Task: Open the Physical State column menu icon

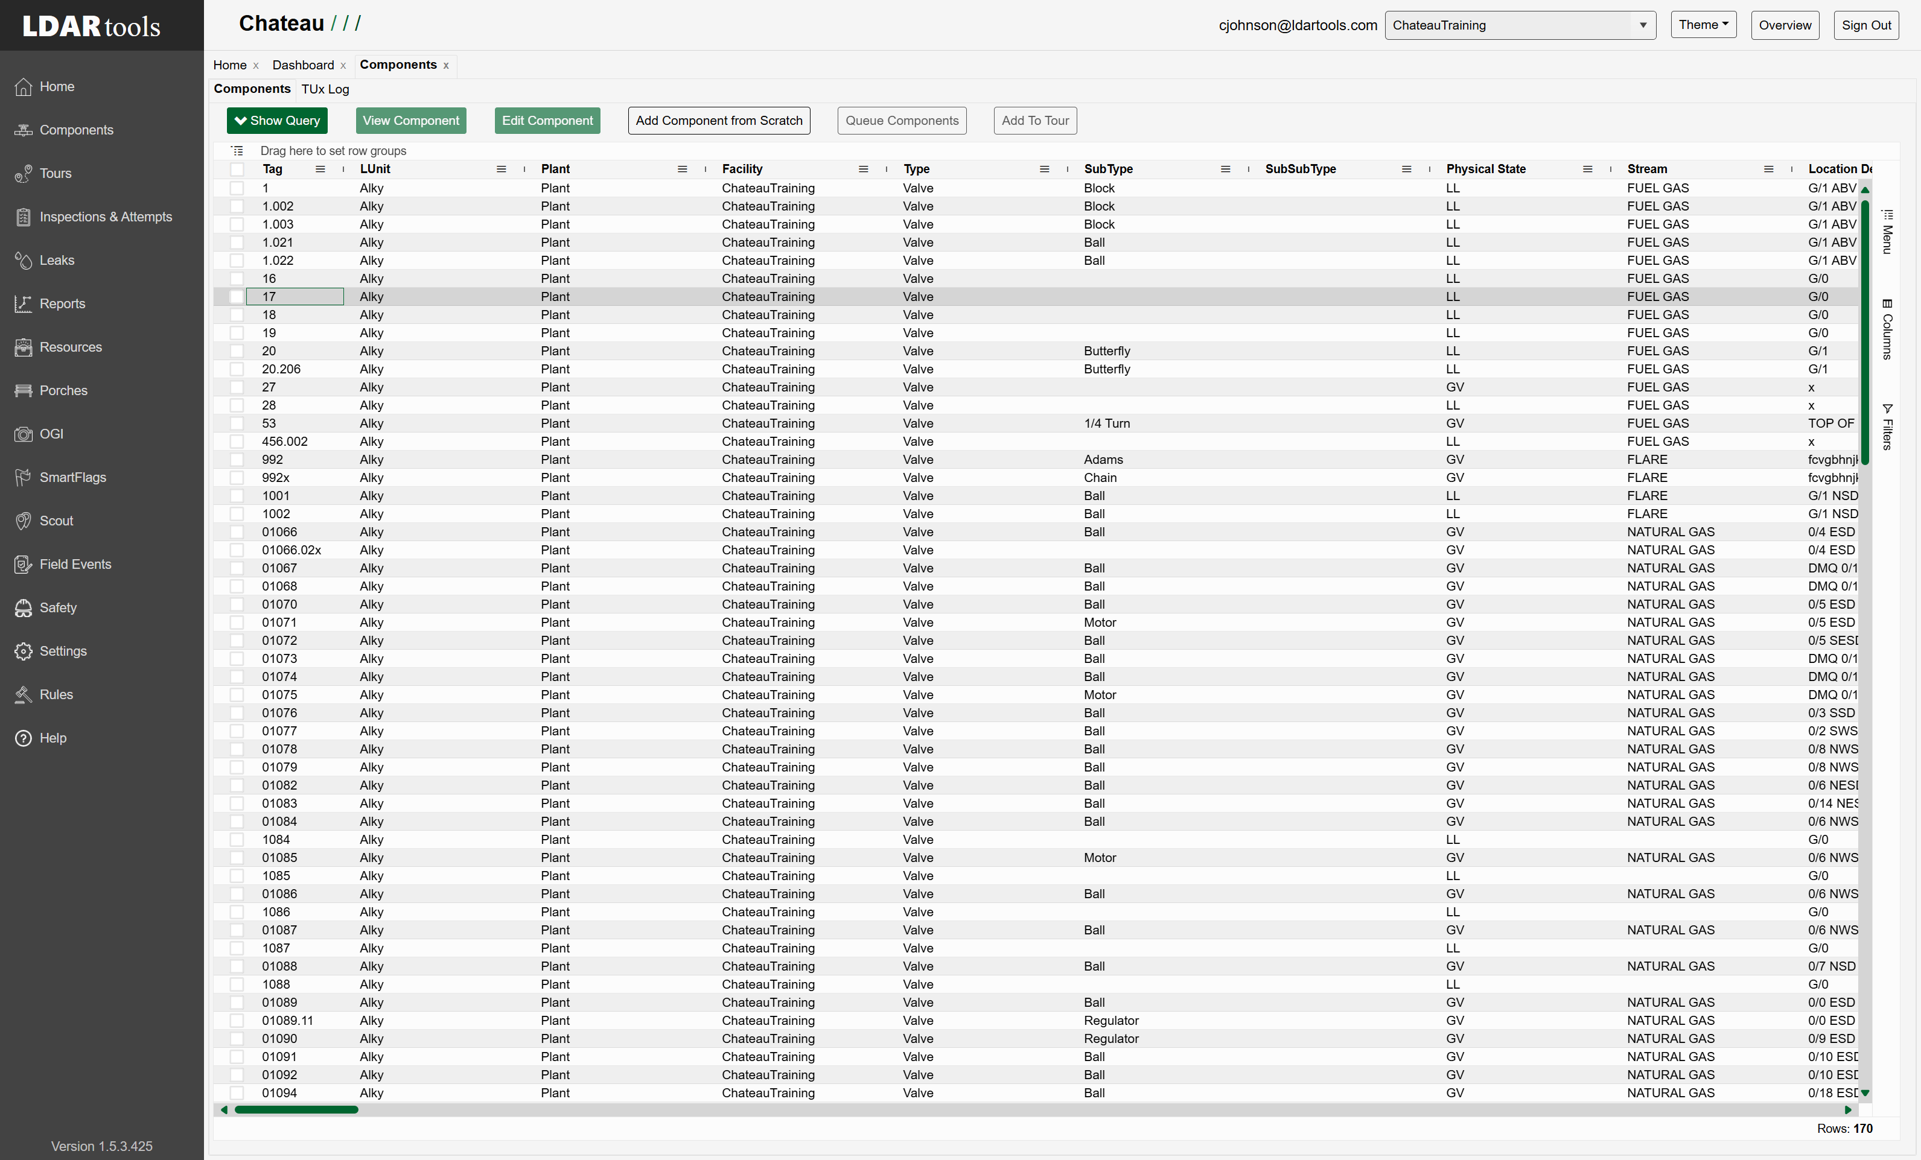Action: tap(1587, 169)
